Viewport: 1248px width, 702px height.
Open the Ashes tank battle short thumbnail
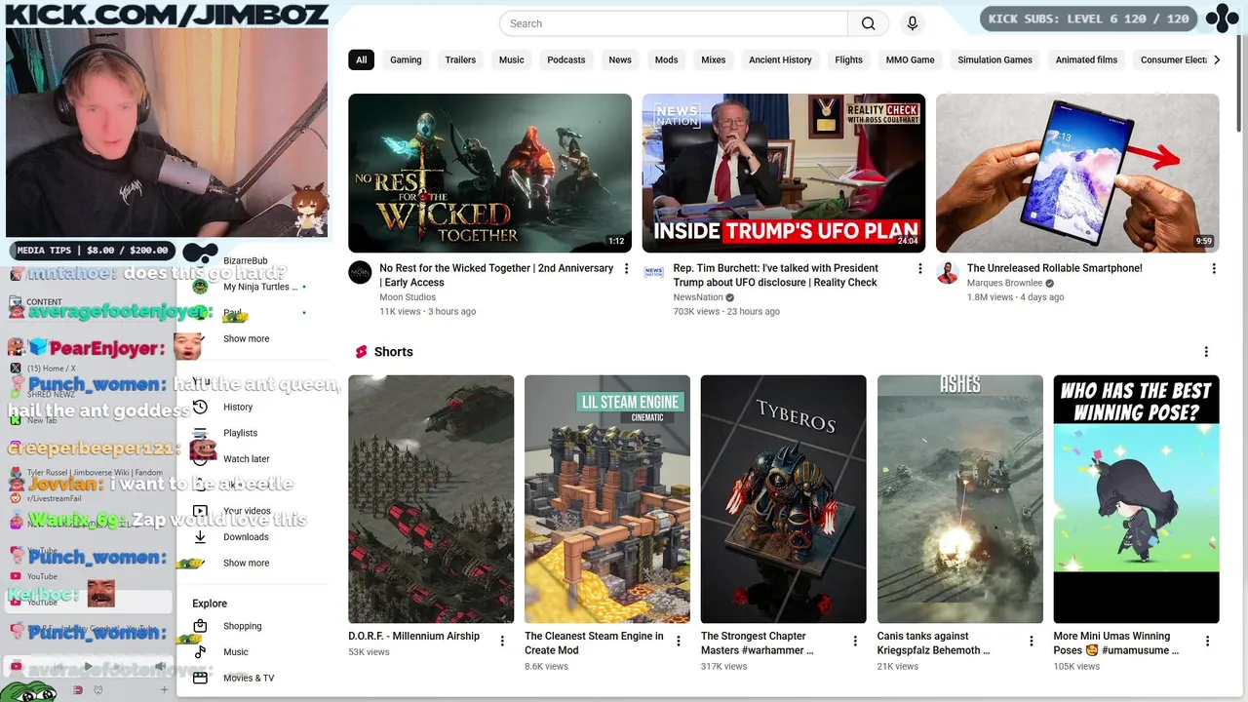pos(959,499)
